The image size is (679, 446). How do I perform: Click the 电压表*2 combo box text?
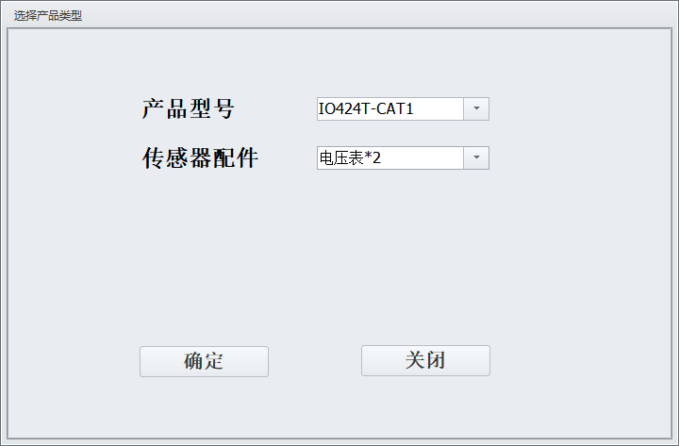click(x=350, y=157)
